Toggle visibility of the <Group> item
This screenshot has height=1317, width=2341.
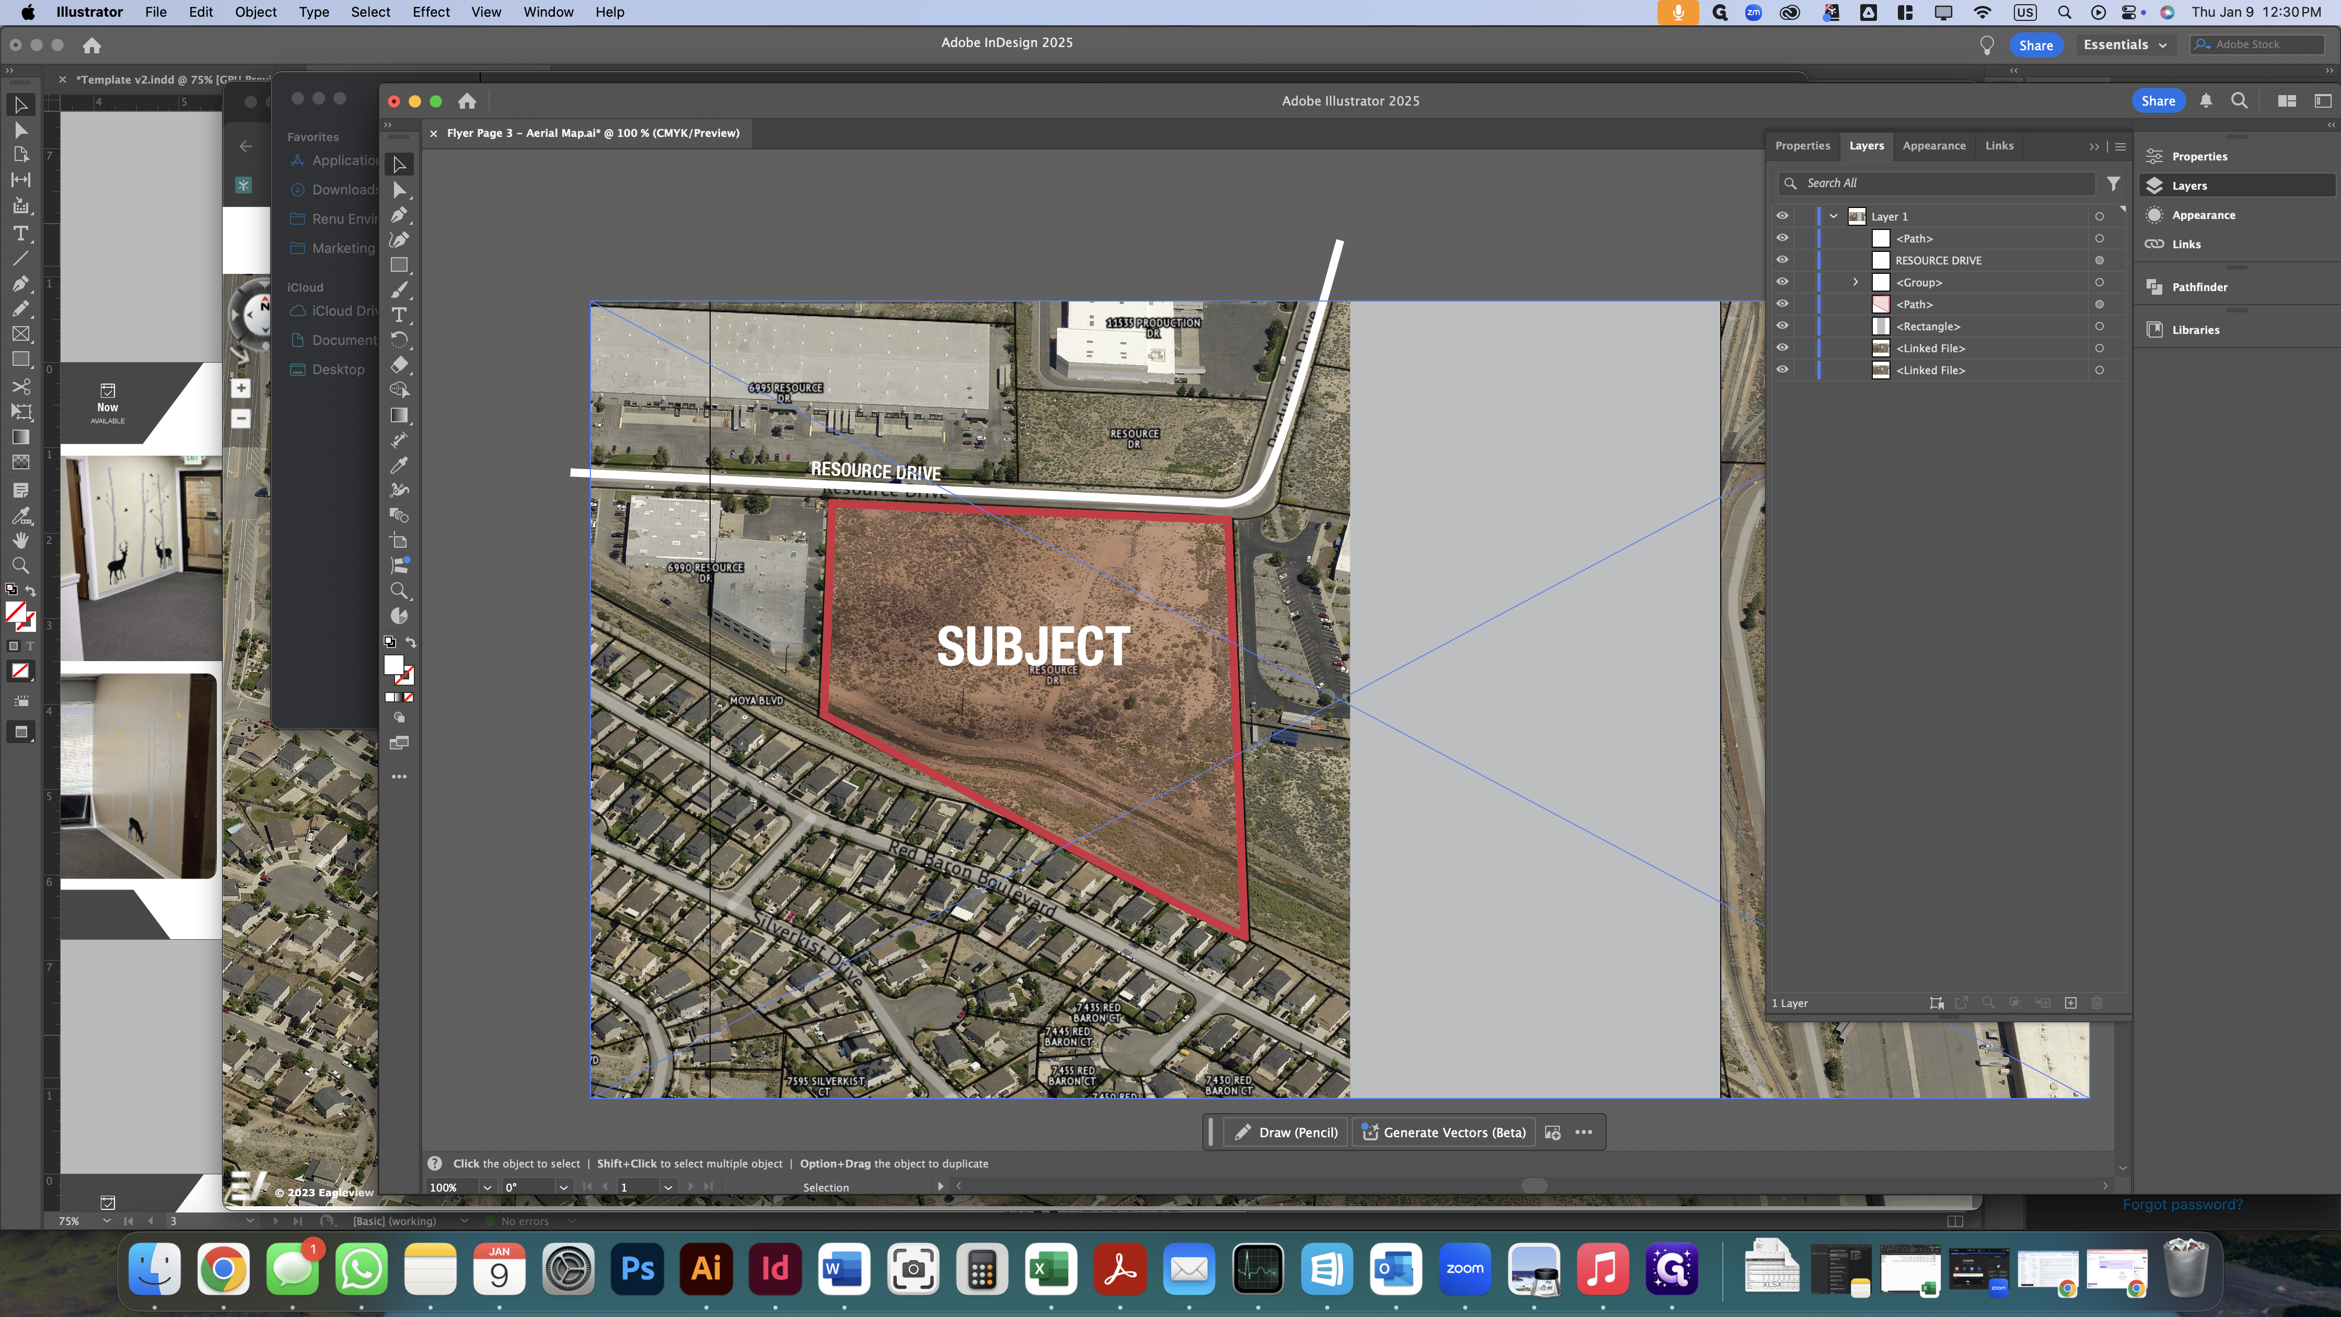(1782, 281)
